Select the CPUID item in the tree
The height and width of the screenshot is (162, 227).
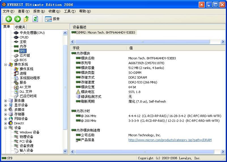click(24, 37)
